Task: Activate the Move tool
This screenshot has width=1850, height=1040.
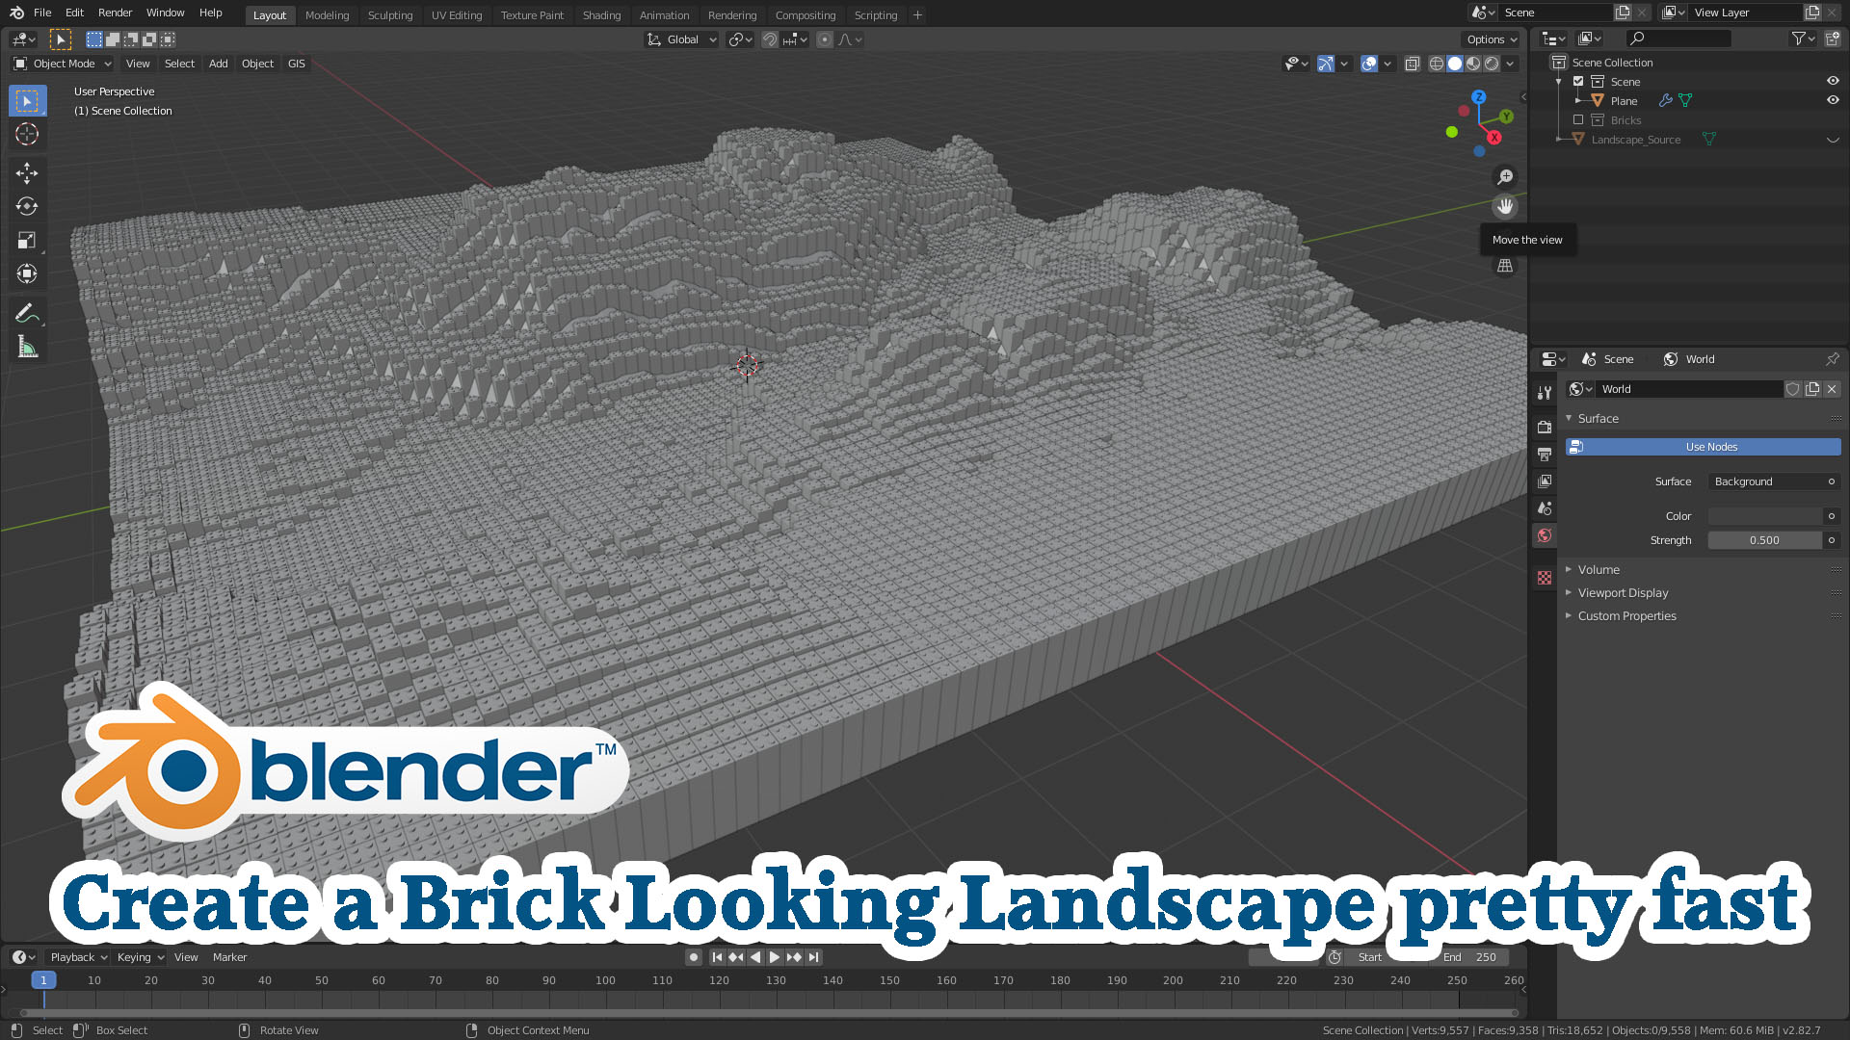Action: (x=27, y=173)
